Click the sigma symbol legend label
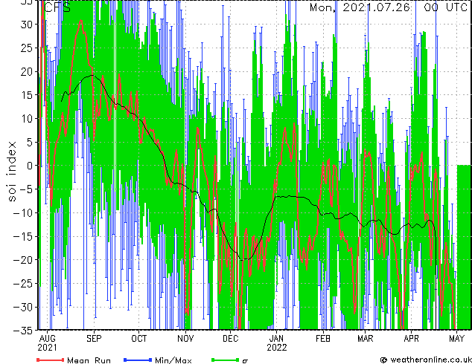472x364 pixels. [x=245, y=361]
